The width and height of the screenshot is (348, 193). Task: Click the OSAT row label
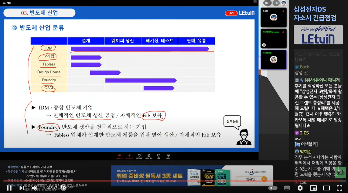point(49,88)
